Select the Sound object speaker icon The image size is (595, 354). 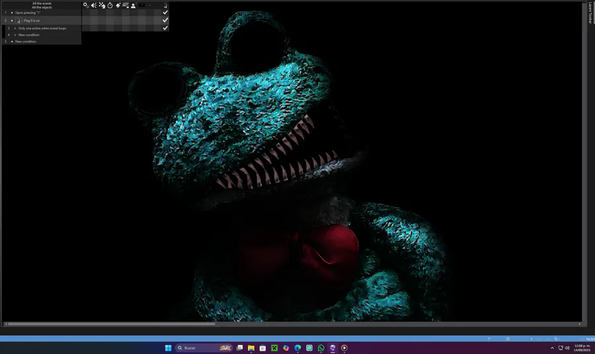94,5
